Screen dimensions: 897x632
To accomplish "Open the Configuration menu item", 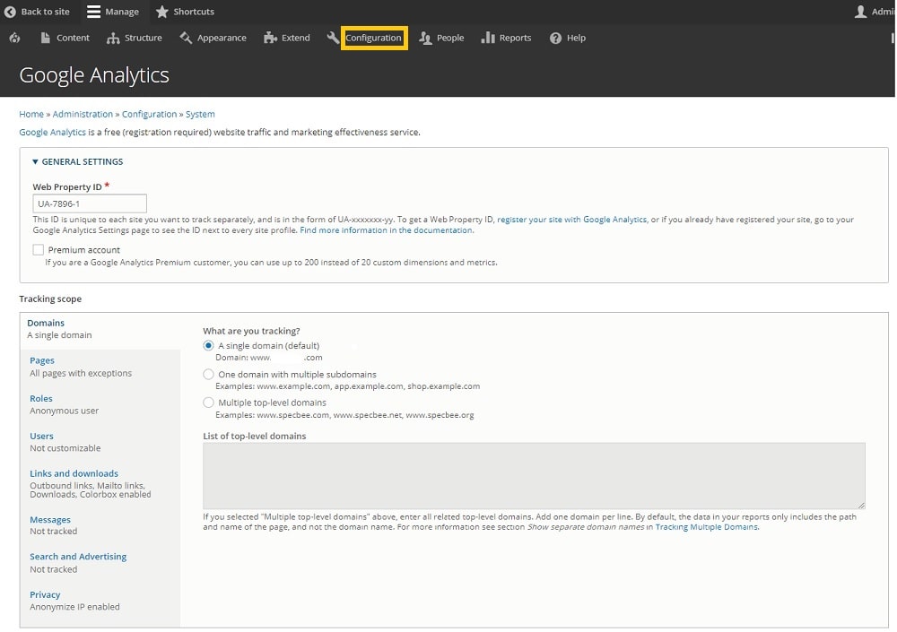I will tap(373, 38).
